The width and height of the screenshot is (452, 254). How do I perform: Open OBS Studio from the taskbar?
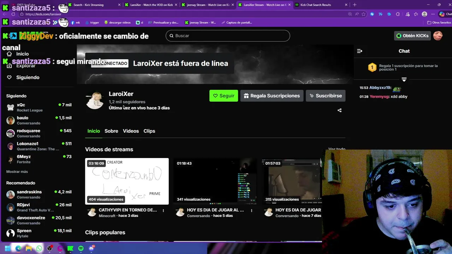tap(49, 248)
